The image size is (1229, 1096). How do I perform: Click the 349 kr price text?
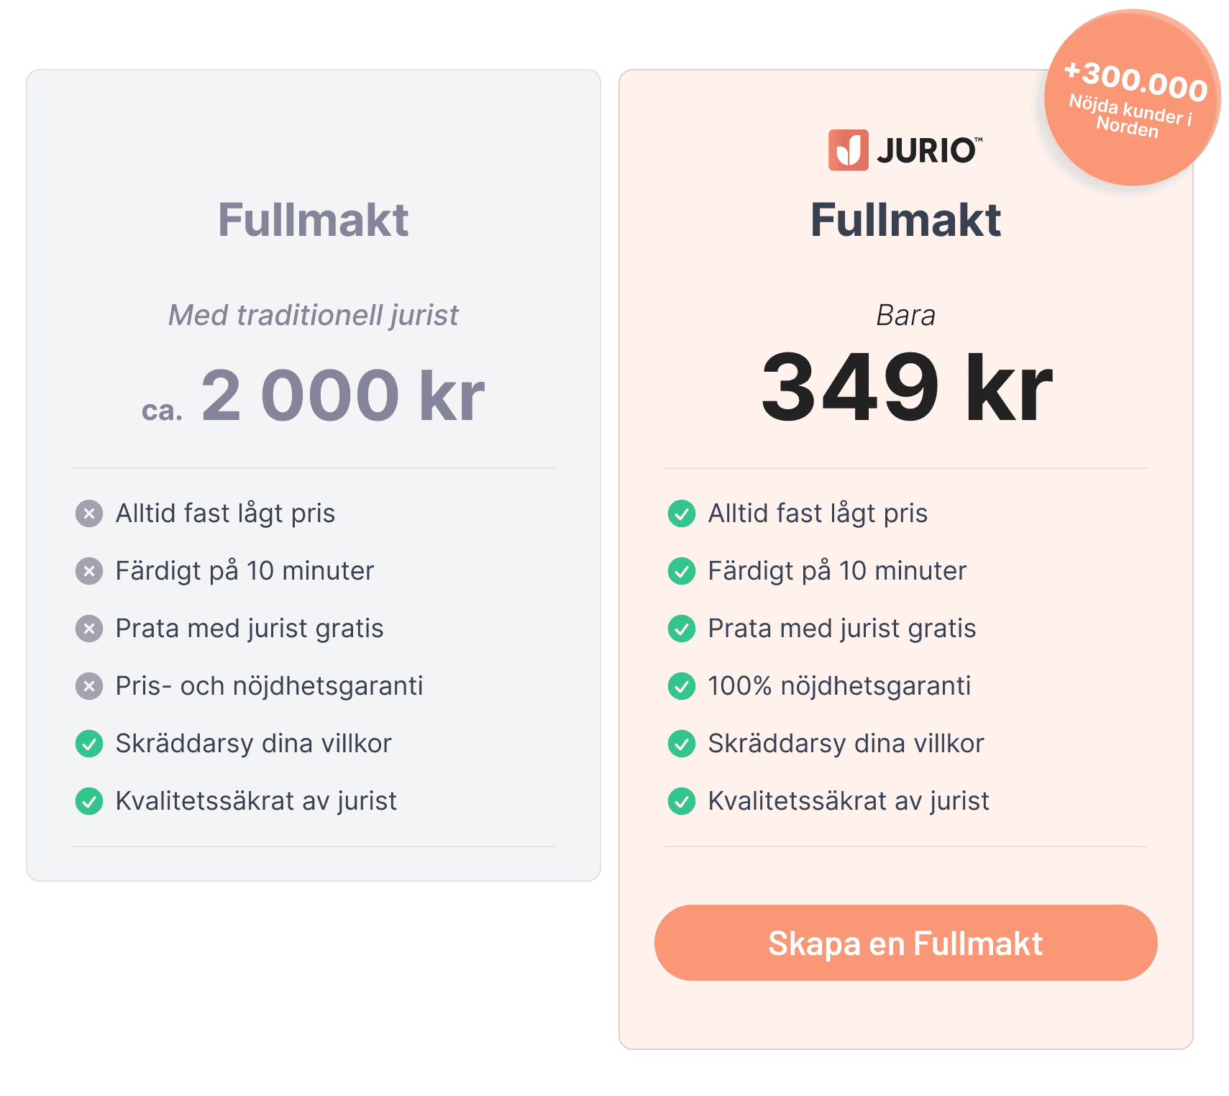[x=906, y=388]
